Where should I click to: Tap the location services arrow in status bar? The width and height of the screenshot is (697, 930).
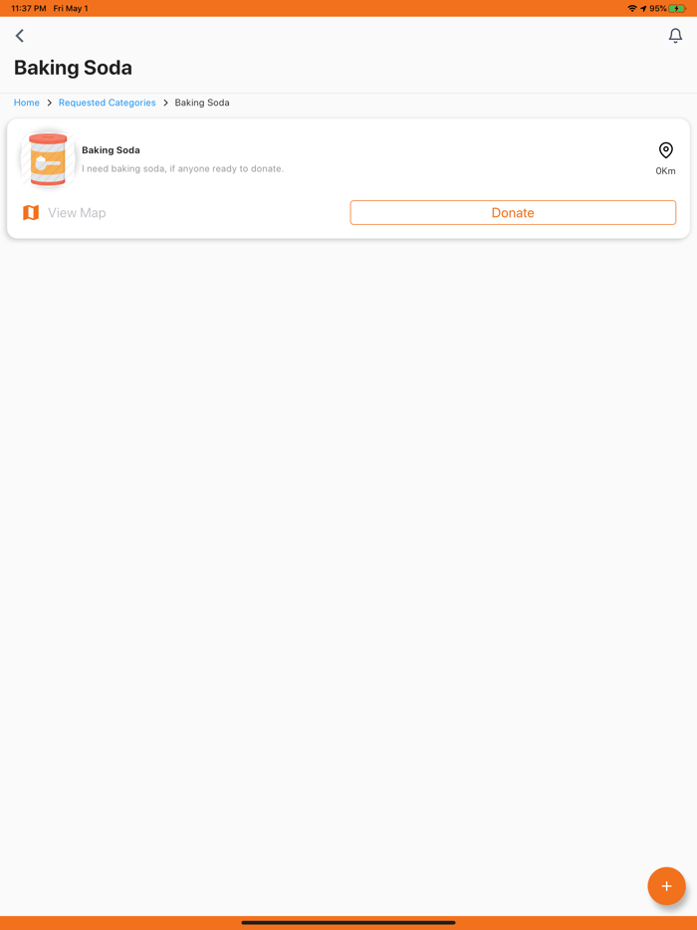tap(643, 8)
